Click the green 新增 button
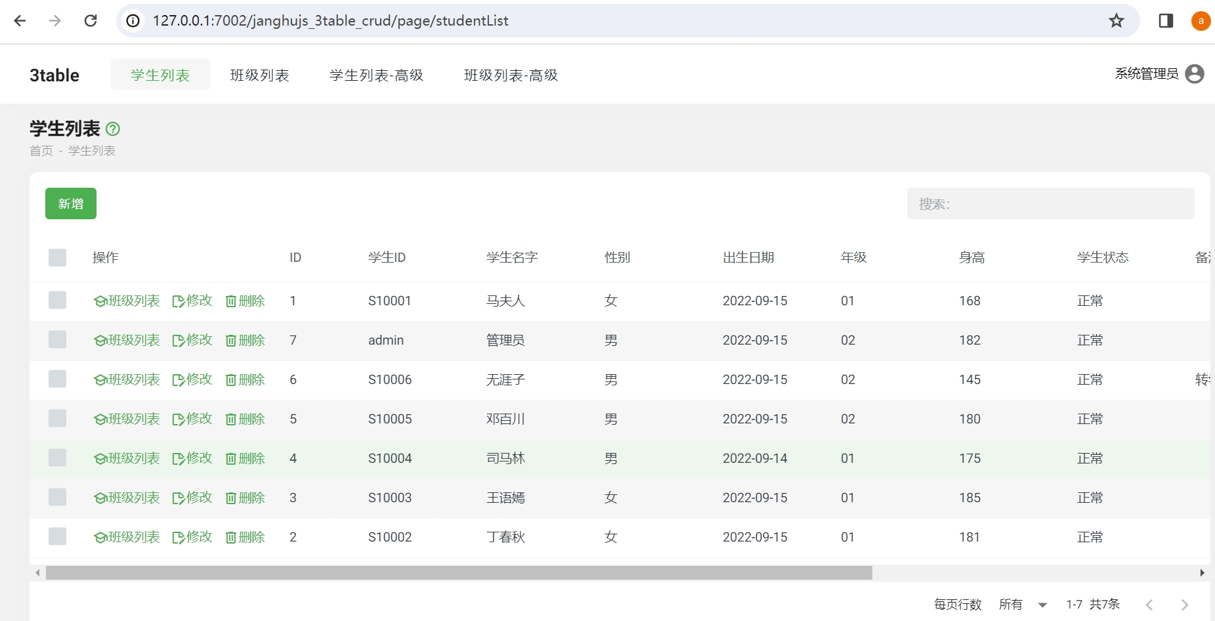The height and width of the screenshot is (621, 1215). pos(71,203)
